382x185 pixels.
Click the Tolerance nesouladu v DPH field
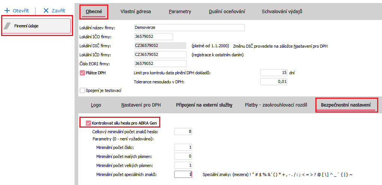pyautogui.click(x=274, y=81)
